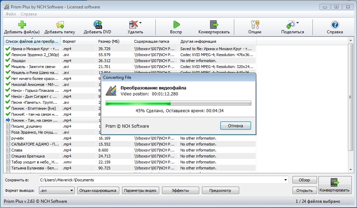Viewport: 357px width, 208px height.
Task: Click the conversion progress bar
Action: pyautogui.click(x=178, y=103)
